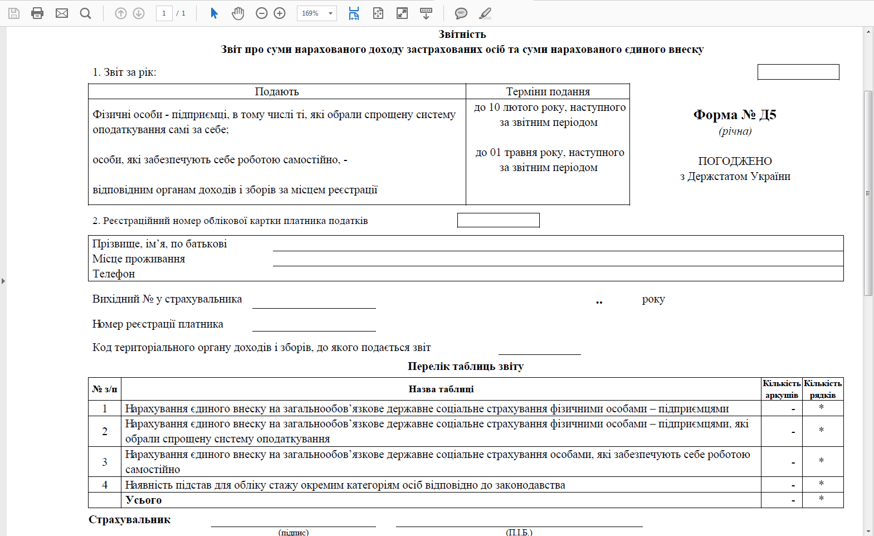Zoom out with the minus icon
The height and width of the screenshot is (536, 874).
pos(261,13)
